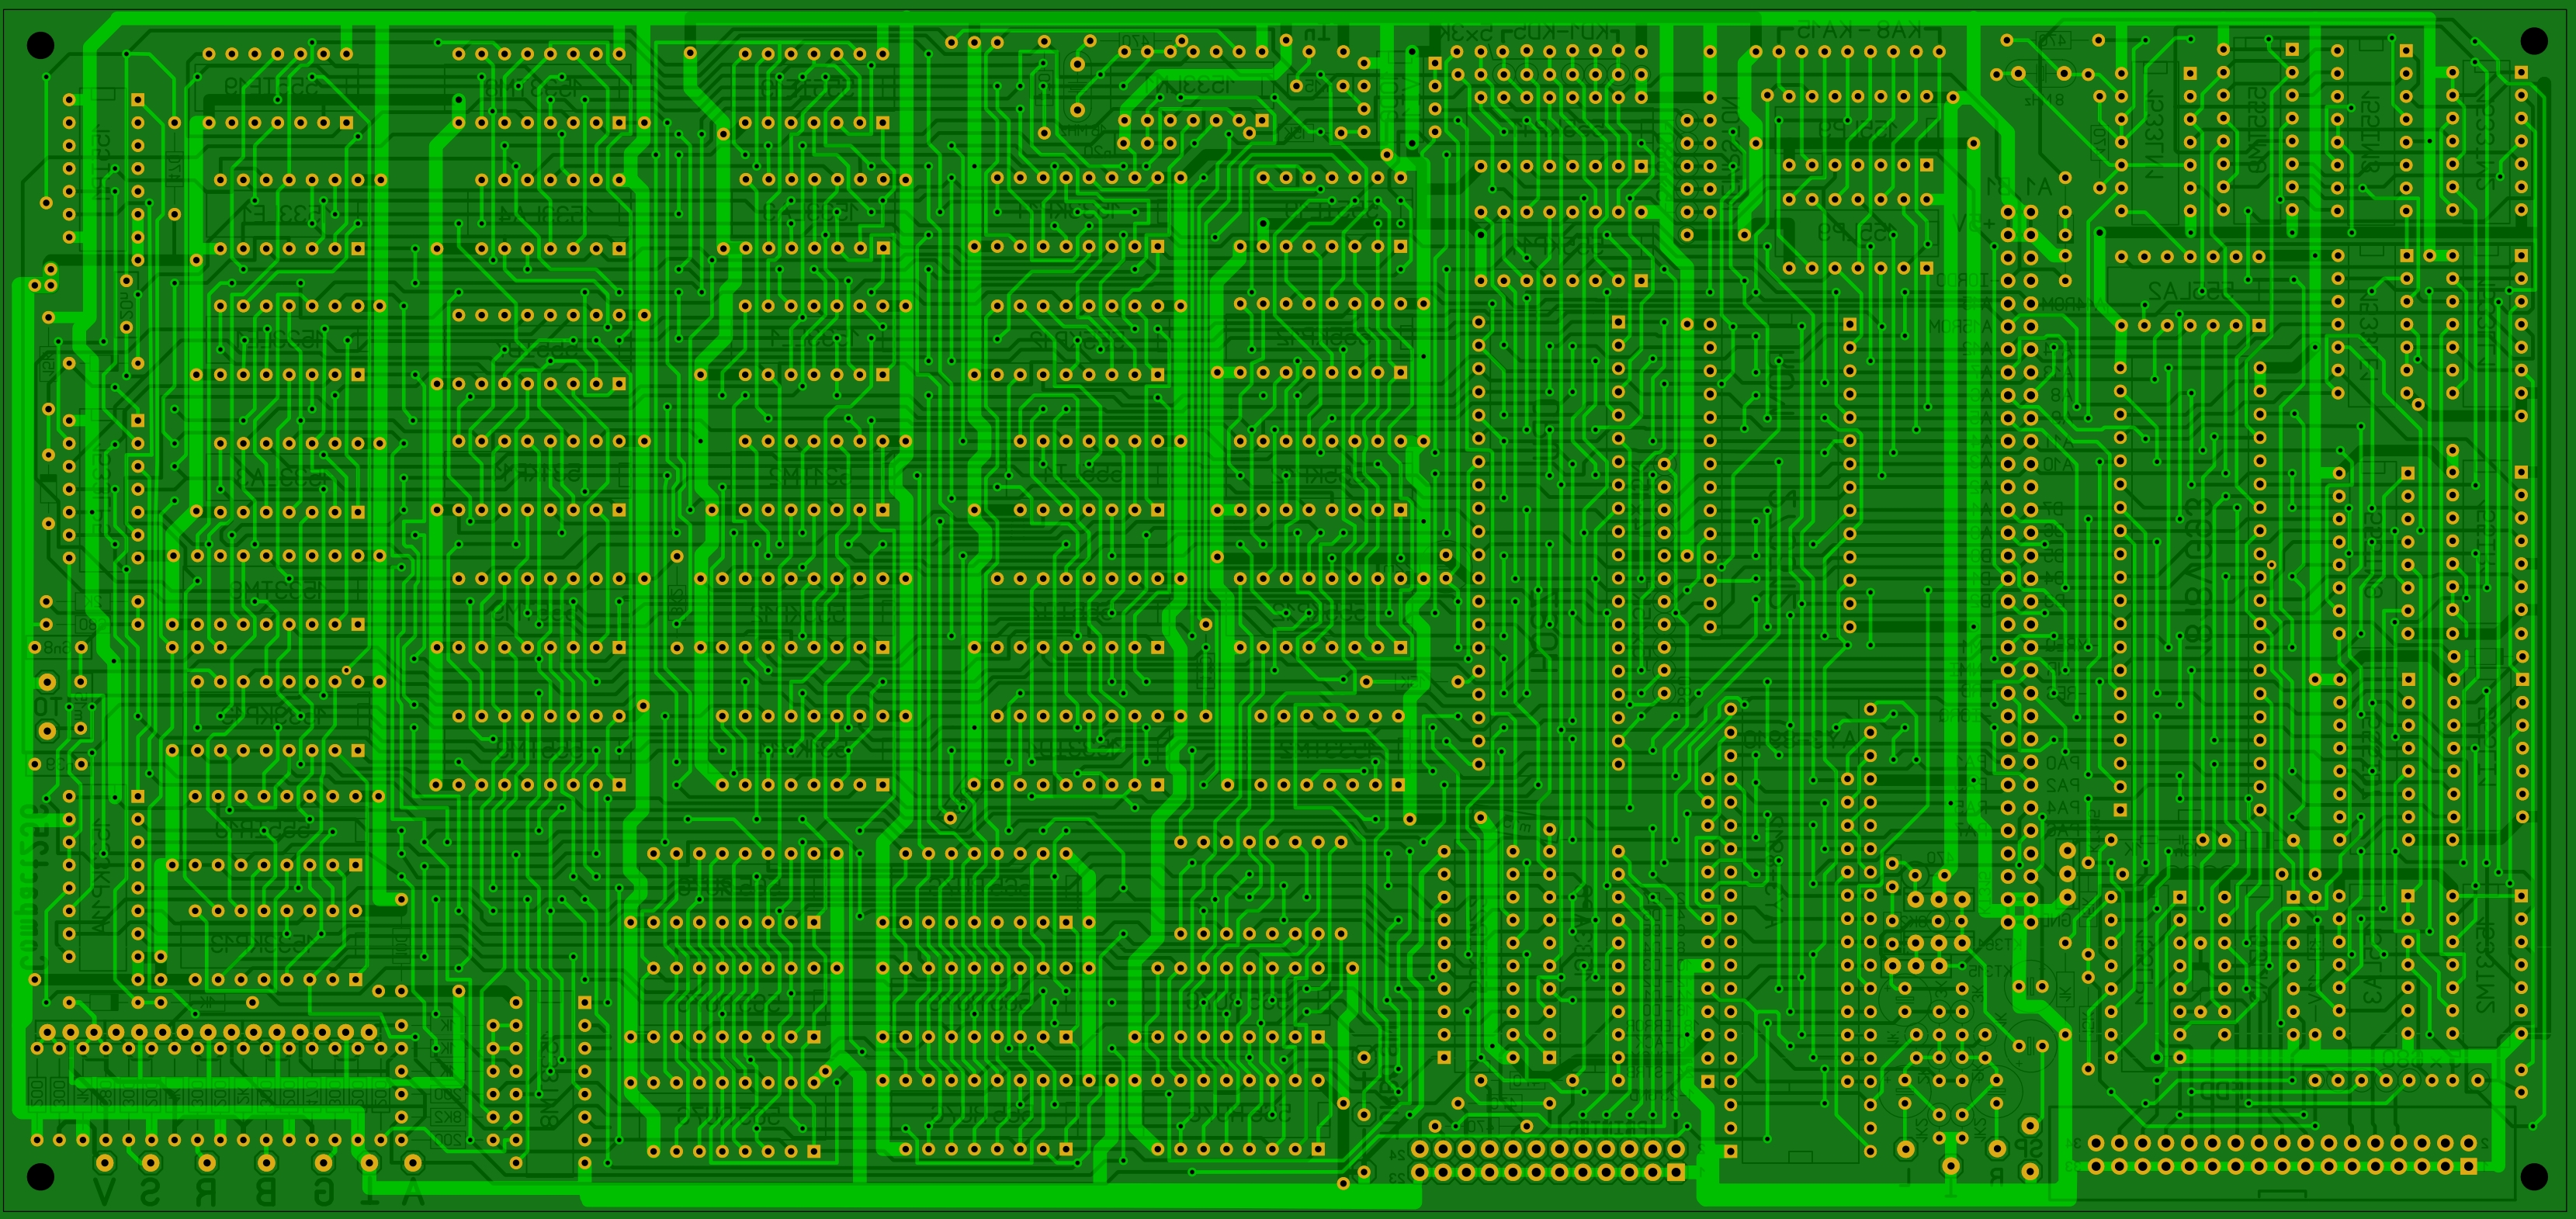Click the bottom-left mounting hole
Viewport: 2576px width, 1219px height.
(x=40, y=1177)
